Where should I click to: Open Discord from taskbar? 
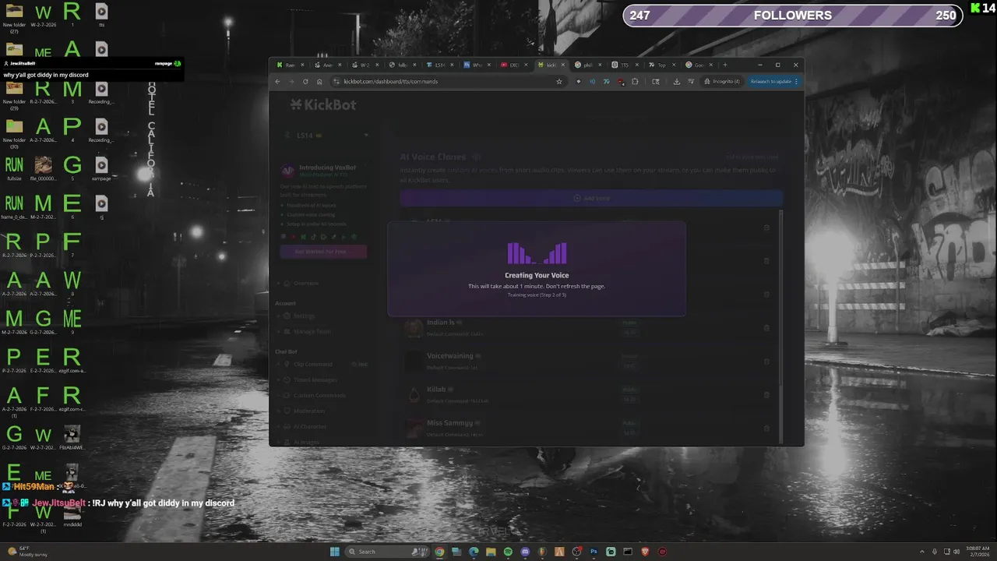click(525, 552)
